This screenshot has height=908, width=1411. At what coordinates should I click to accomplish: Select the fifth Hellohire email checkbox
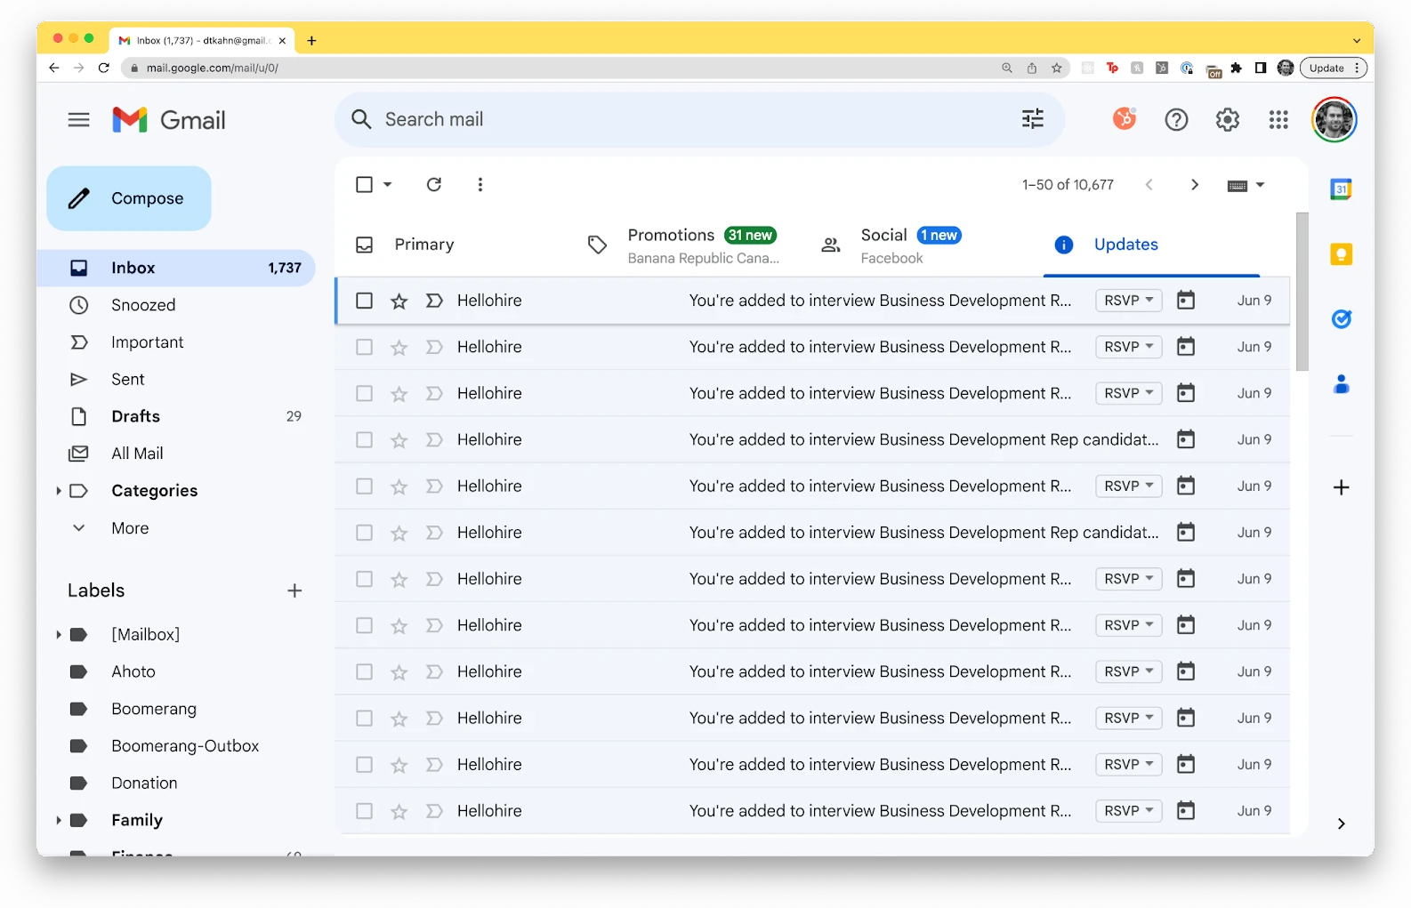coord(364,486)
